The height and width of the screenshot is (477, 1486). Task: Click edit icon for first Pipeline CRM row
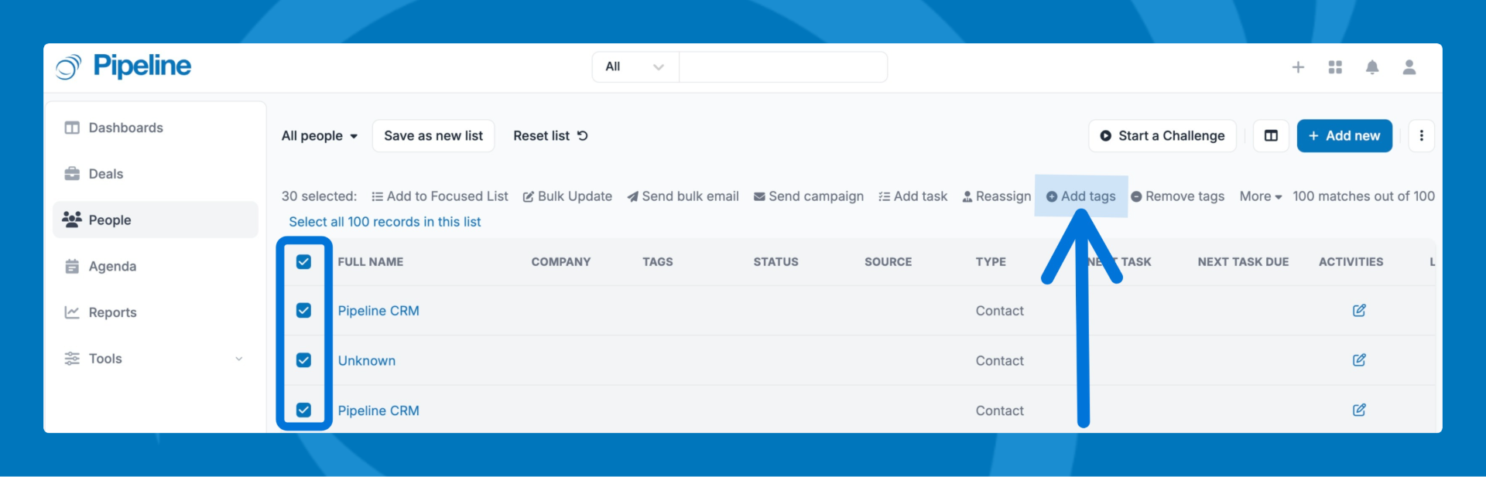[1359, 310]
